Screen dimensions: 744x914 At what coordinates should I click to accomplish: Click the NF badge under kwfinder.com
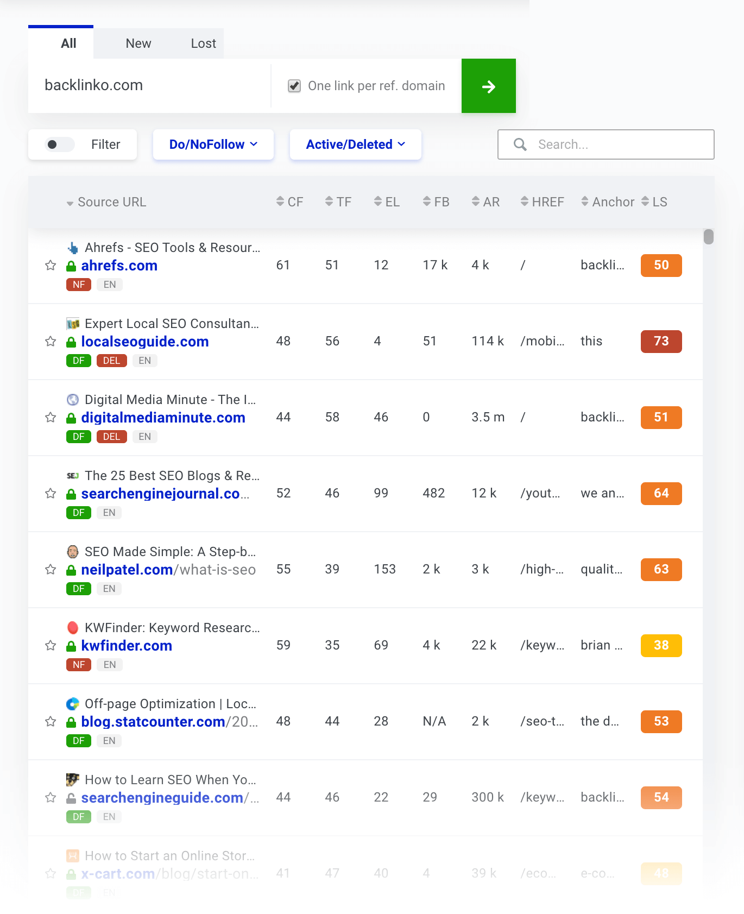(x=79, y=665)
